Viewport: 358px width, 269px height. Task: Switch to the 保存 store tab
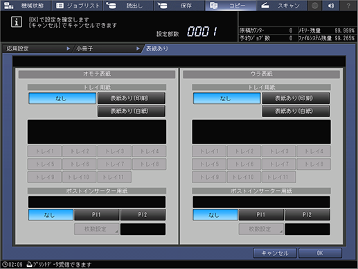click(x=179, y=6)
